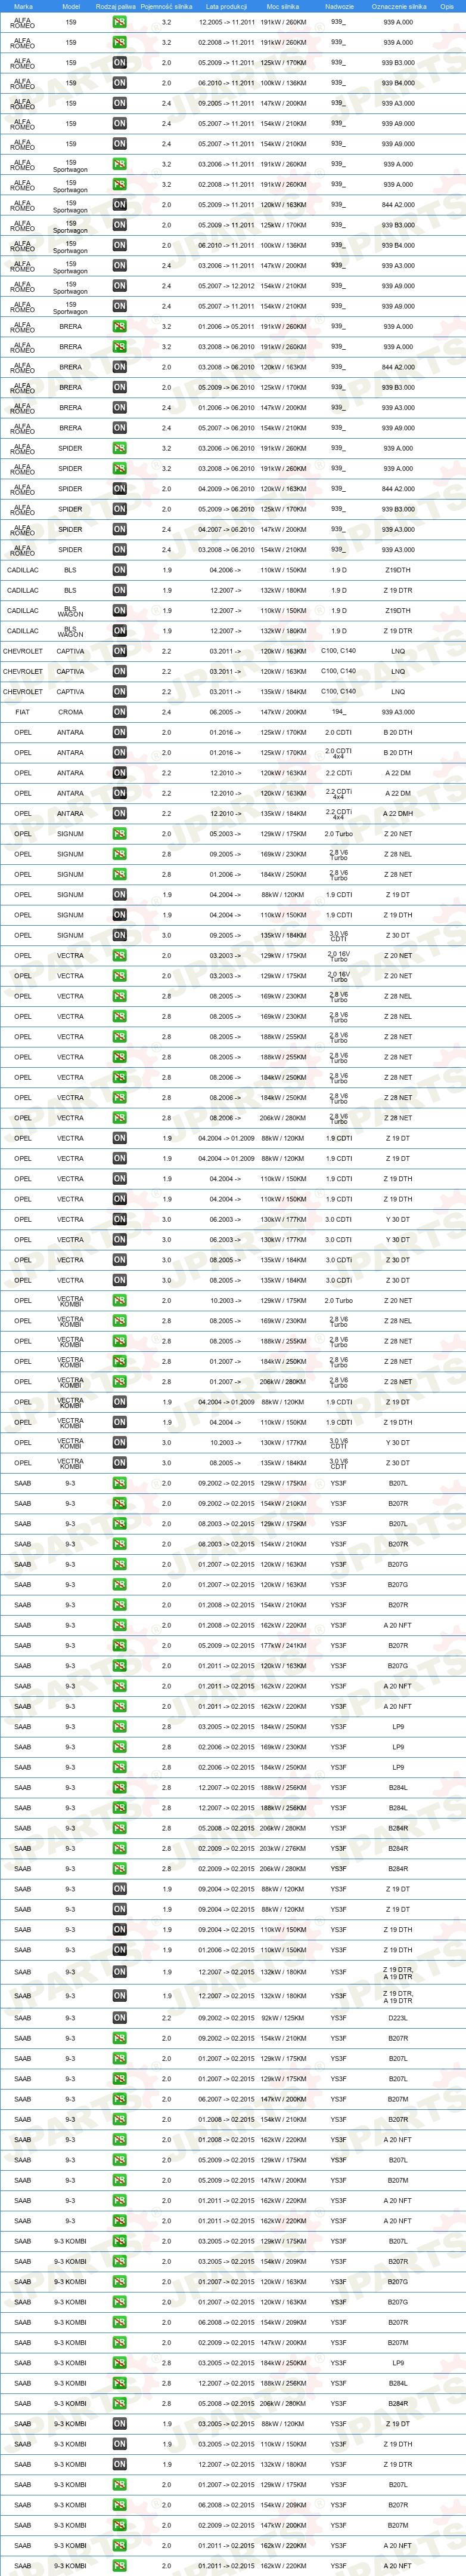This screenshot has width=466, height=2576.
Task: Click diesel ON icon for Fiat Croma row
Action: pos(120,712)
